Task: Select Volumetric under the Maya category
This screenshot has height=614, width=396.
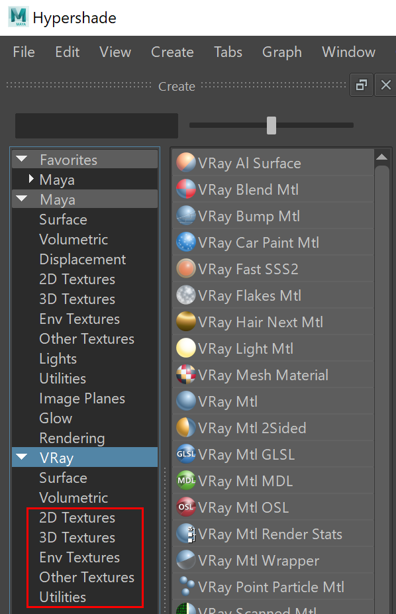Action: click(x=74, y=239)
